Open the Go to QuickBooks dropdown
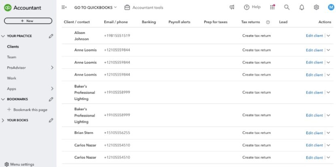The height and width of the screenshot is (167, 336). pyautogui.click(x=95, y=7)
